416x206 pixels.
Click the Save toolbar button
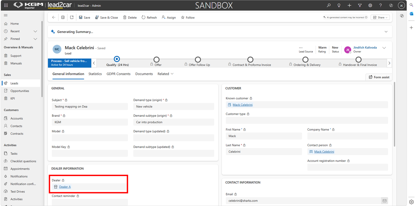[x=84, y=17]
